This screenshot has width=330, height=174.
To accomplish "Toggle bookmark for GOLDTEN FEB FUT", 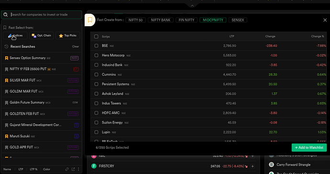I will click(x=7, y=114).
